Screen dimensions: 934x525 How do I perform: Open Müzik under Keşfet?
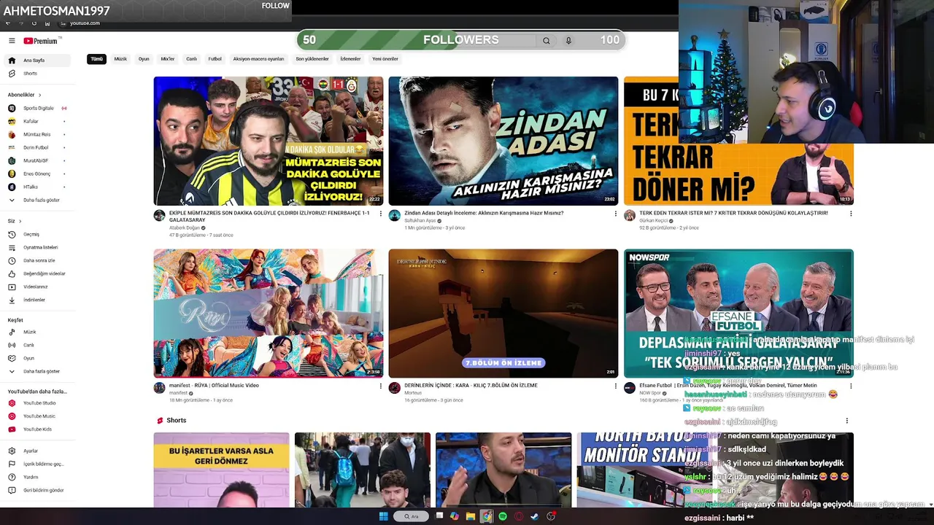point(36,332)
